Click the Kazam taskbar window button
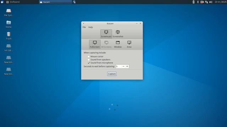227x127 pixels. 55,2
